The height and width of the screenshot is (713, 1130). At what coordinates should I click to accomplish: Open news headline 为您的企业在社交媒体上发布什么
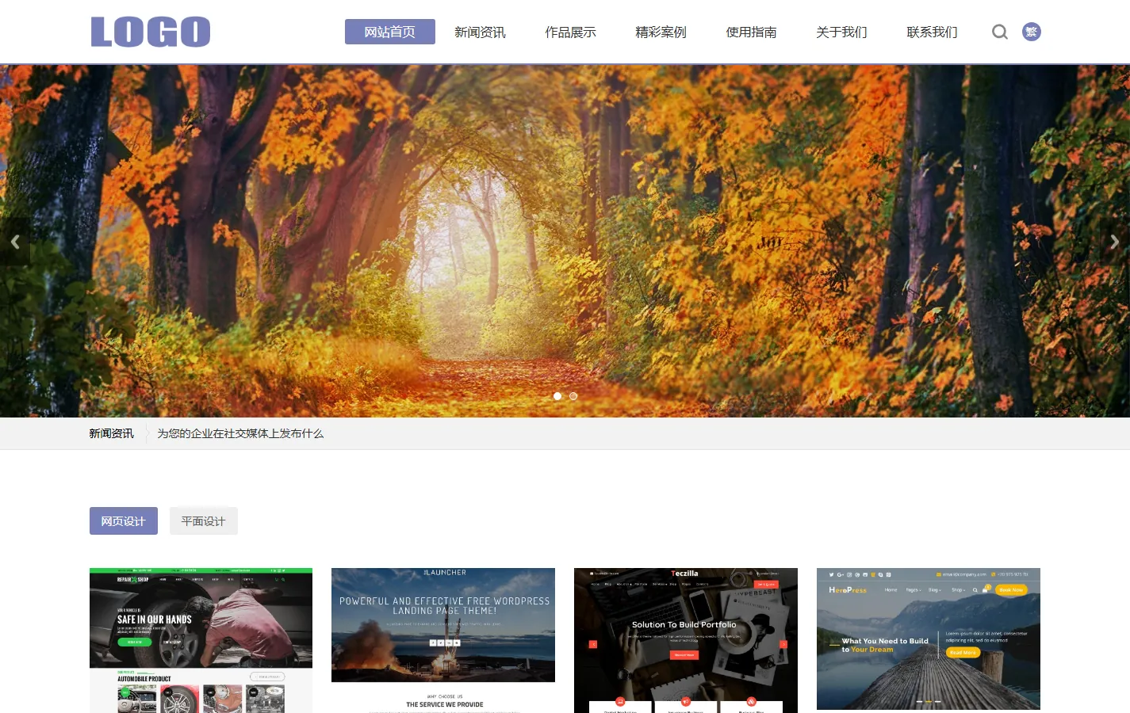tap(240, 433)
